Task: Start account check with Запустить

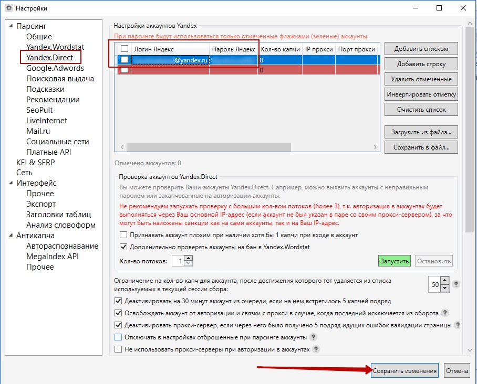Action: (395, 261)
